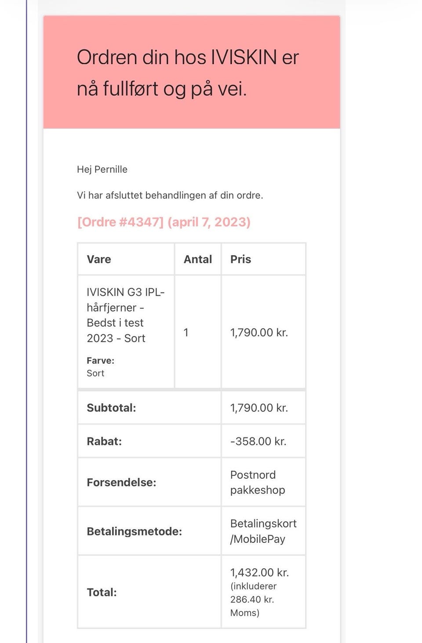
Task: Click the Forsendelse: label
Action: click(121, 483)
